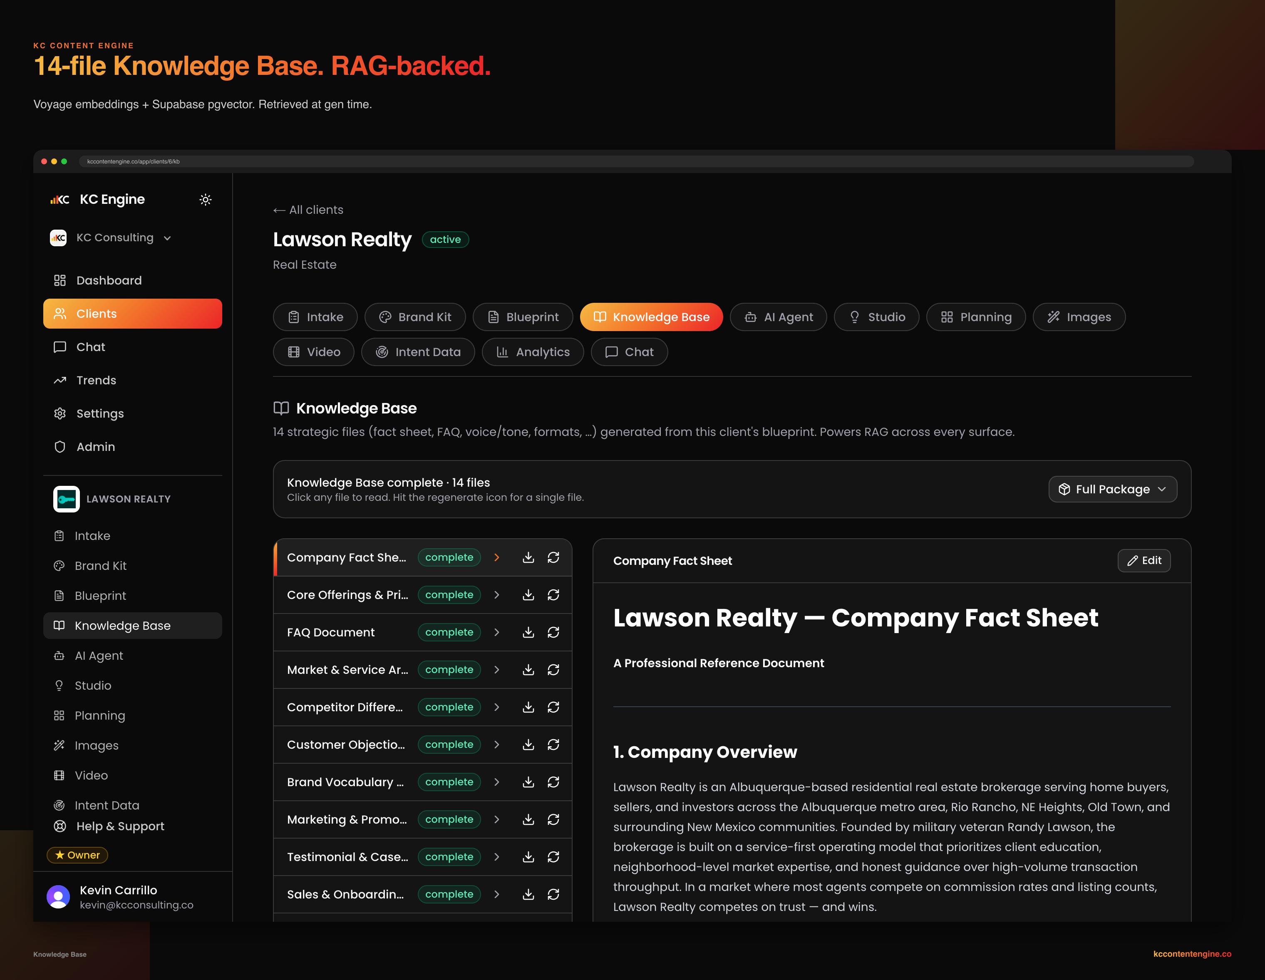Open Video in Lawson Realty sidebar
This screenshot has width=1265, height=980.
point(133,776)
